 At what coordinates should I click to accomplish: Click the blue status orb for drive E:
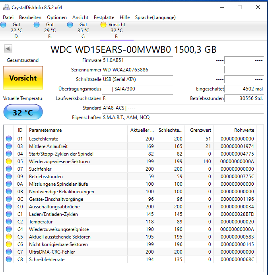(37, 25)
